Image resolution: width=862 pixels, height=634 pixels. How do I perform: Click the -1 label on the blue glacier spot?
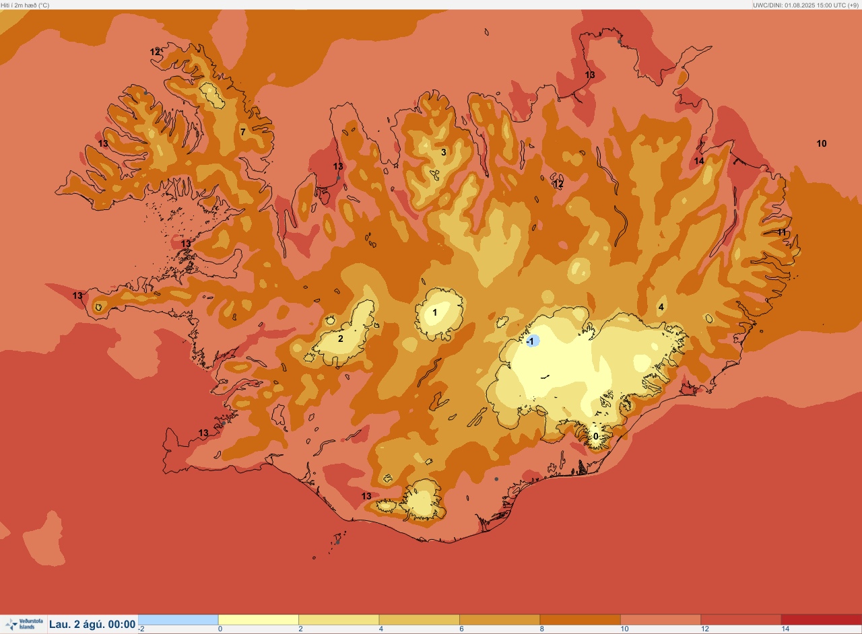[531, 342]
